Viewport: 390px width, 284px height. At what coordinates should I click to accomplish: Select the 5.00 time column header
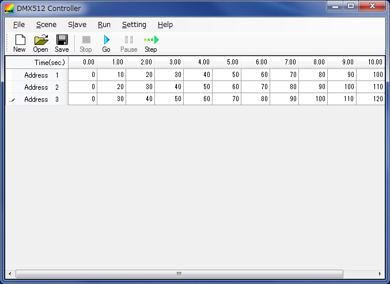pos(227,62)
